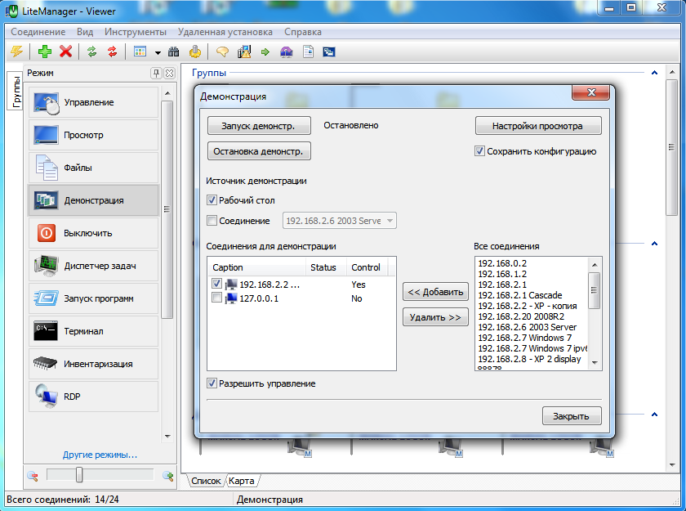The height and width of the screenshot is (511, 686).
Task: Select the Диспетчер задач mode
Action: (93, 266)
